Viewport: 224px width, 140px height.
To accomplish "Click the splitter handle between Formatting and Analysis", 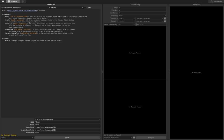I will click(168, 72).
